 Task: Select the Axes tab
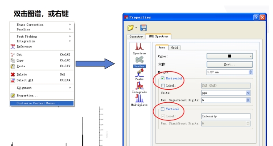(x=162, y=47)
